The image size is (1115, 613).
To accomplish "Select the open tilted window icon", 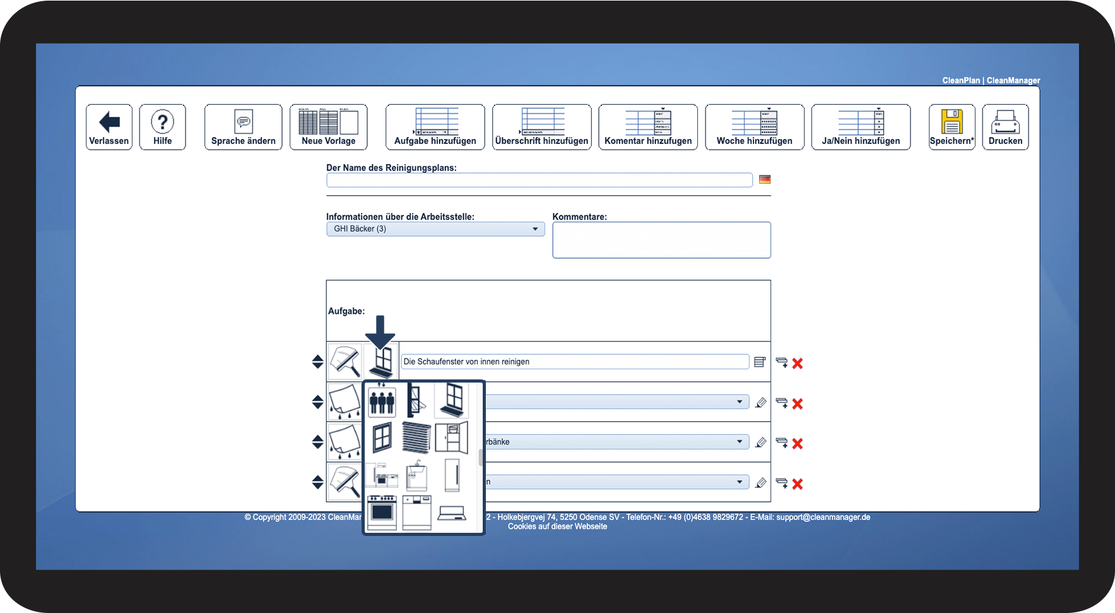I will 416,401.
